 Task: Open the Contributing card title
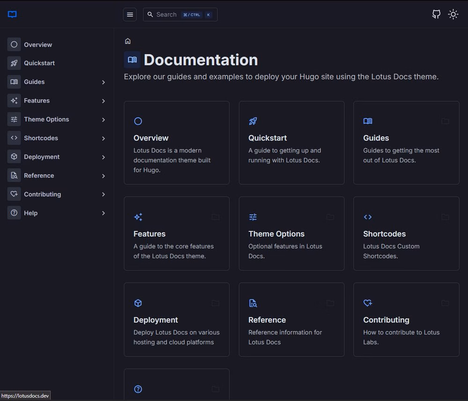click(386, 320)
